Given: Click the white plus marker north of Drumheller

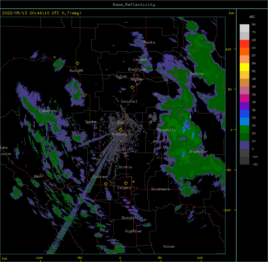Looking at the screenshot, I should [x=190, y=117].
